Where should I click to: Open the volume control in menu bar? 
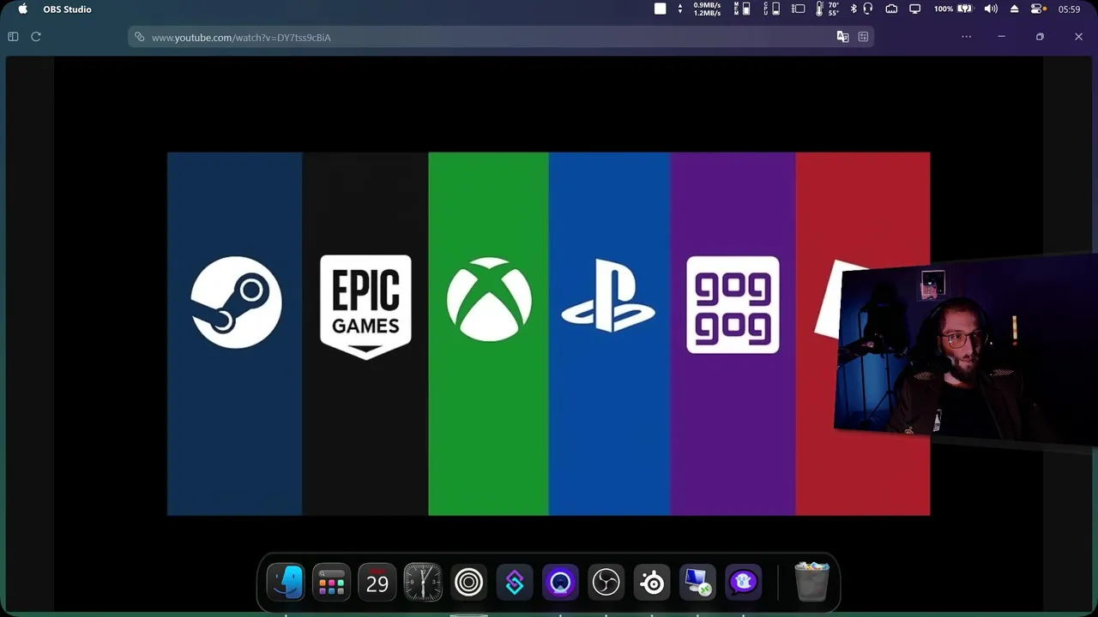pos(991,9)
